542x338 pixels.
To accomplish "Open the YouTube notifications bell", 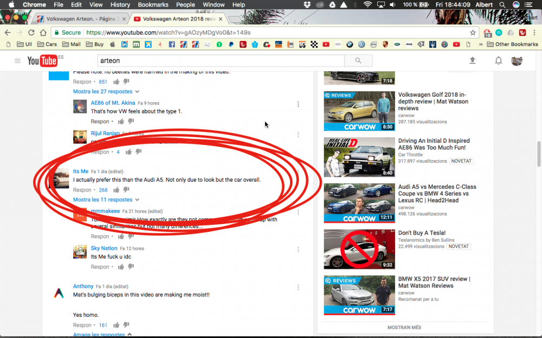I will [499, 61].
